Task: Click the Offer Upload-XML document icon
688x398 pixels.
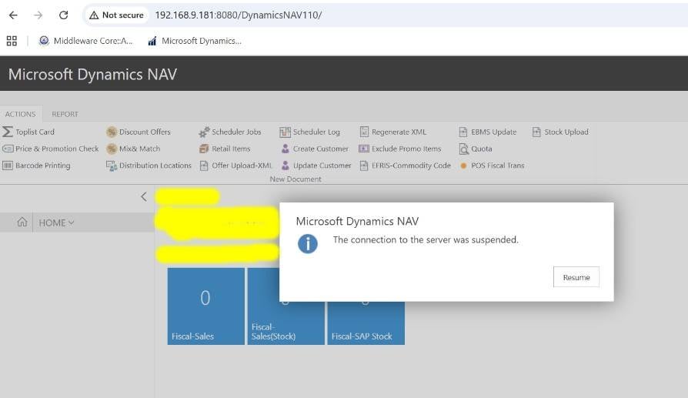Action: [x=204, y=166]
